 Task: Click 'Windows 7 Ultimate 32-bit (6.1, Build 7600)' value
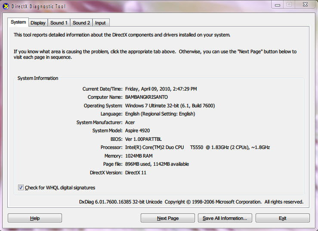coord(170,106)
